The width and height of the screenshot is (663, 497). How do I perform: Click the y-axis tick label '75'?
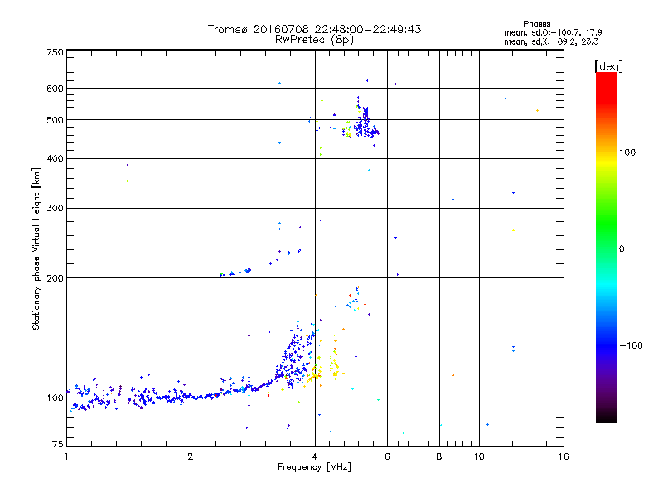click(x=58, y=444)
